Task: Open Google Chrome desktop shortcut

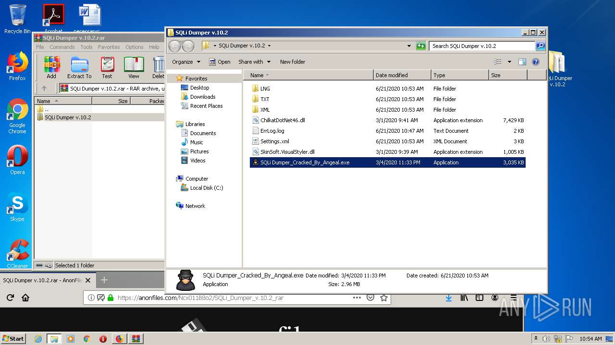Action: pos(17,116)
